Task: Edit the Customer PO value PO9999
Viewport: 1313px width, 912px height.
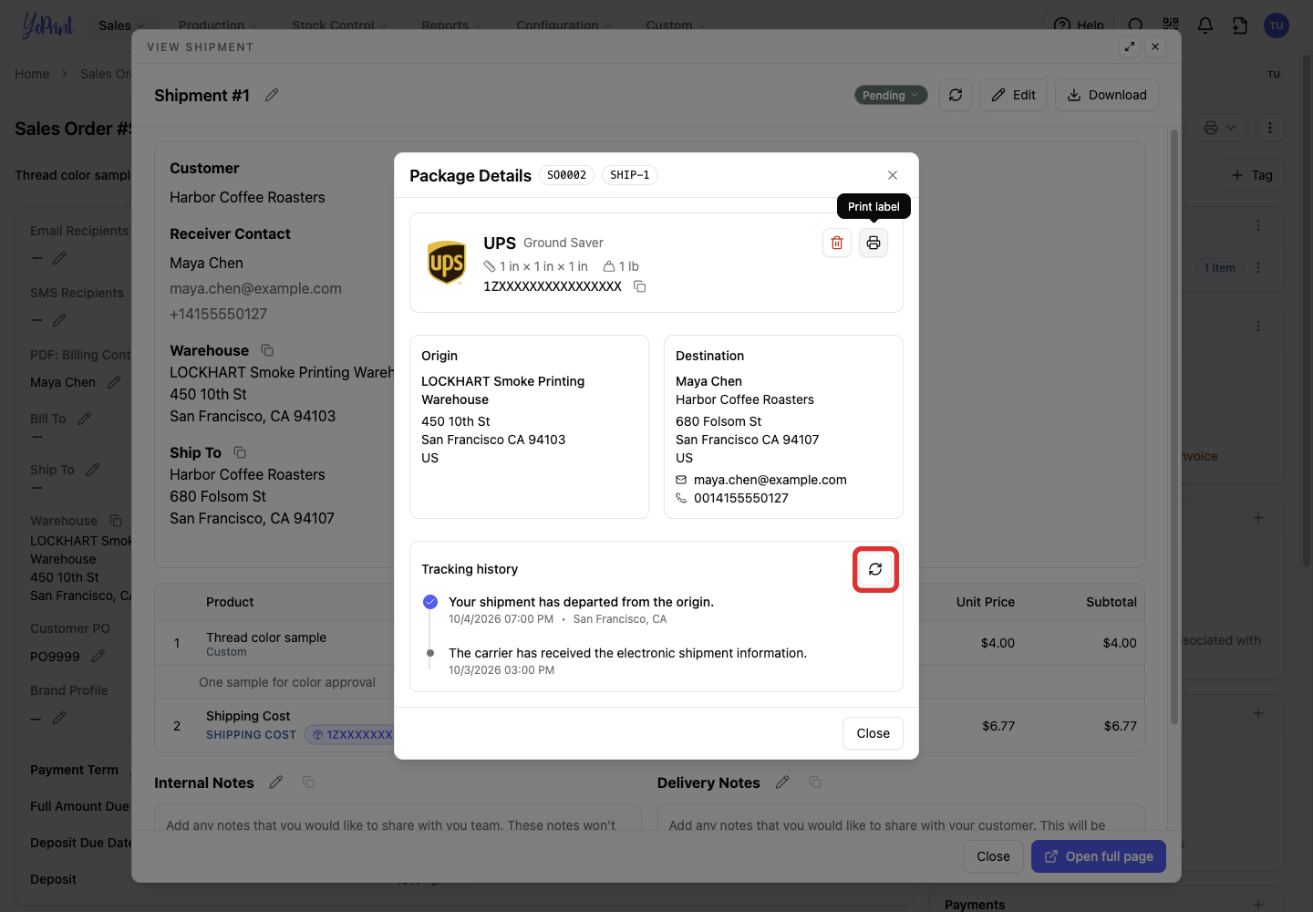Action: (x=98, y=656)
